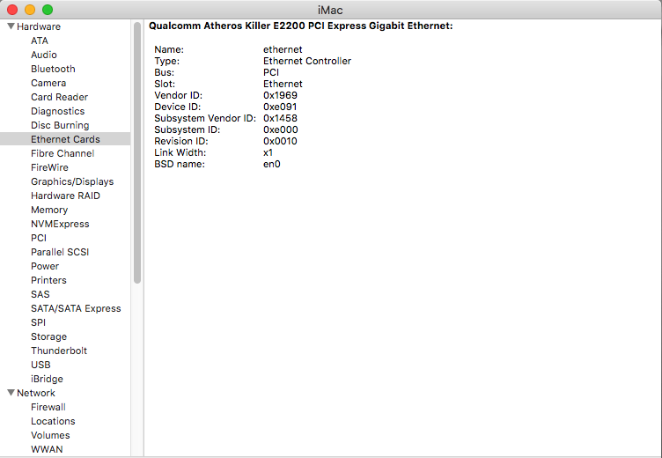Select SPI in the sidebar
The width and height of the screenshot is (662, 458).
(38, 322)
